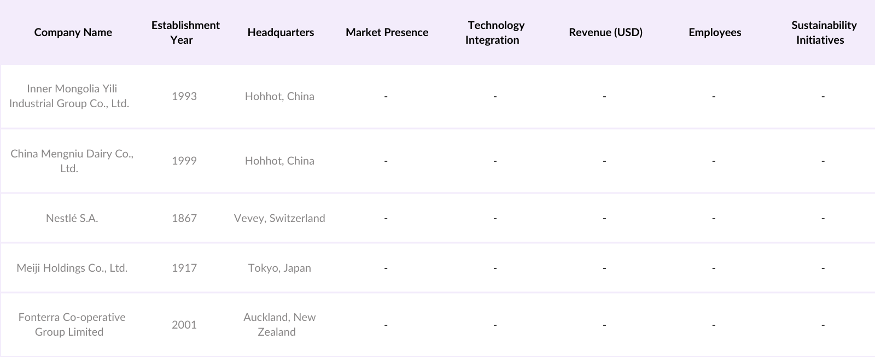Click Revenue dash in Yili row
875x357 pixels.
click(604, 96)
